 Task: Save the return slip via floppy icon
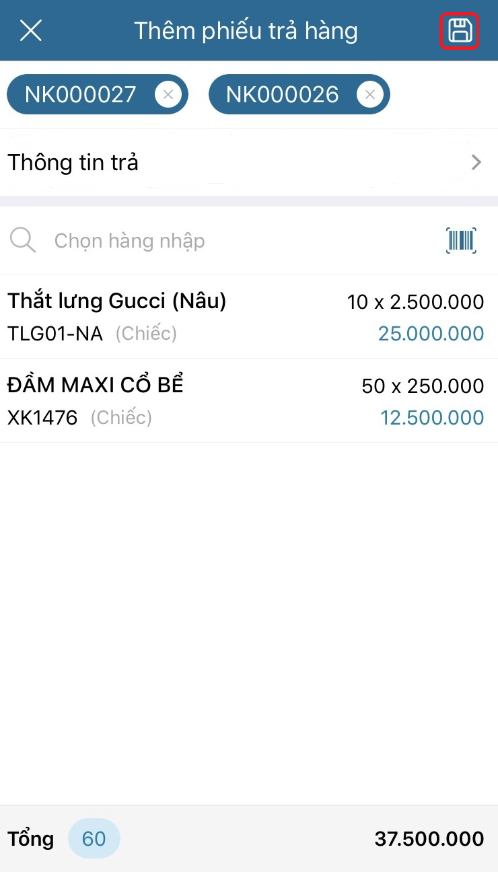[460, 31]
